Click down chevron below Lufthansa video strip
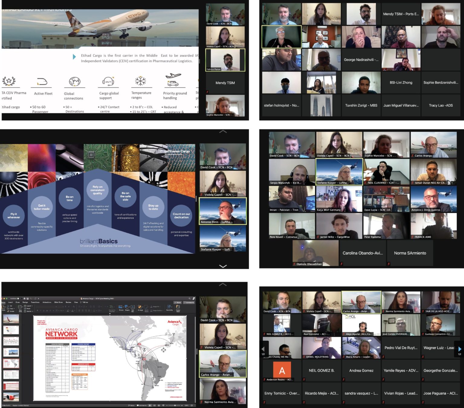This screenshot has width=464, height=408. pos(223,266)
